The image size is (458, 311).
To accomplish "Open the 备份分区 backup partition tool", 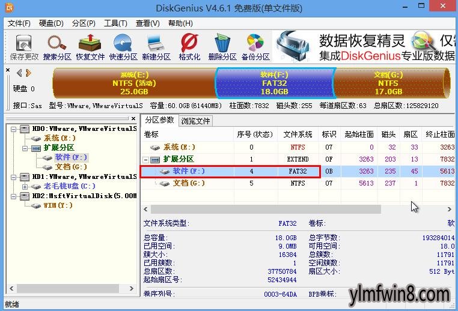I will point(255,47).
